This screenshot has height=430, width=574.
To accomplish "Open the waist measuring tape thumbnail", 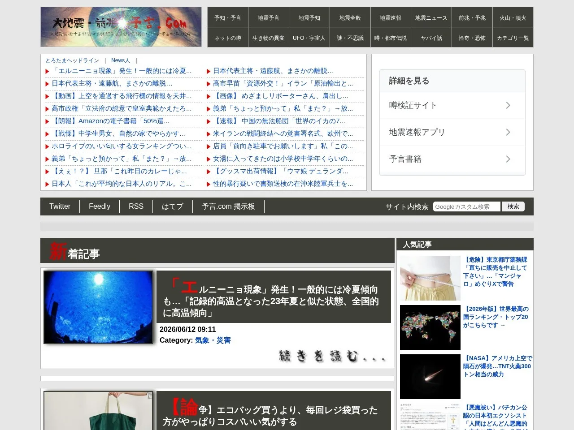I will (x=430, y=278).
